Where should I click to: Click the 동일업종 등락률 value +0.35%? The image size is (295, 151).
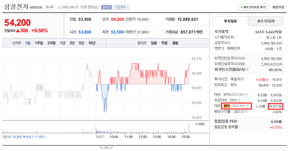[276, 127]
